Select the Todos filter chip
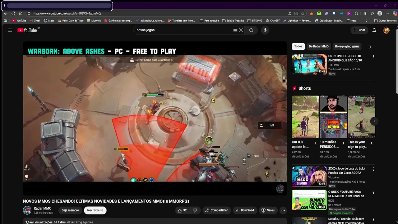Image resolution: width=398 pixels, height=224 pixels. (298, 46)
